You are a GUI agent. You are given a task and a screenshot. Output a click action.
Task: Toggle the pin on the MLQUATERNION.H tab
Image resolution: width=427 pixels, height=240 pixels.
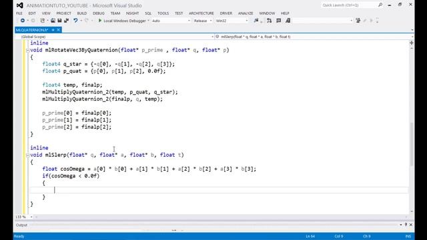(x=53, y=30)
